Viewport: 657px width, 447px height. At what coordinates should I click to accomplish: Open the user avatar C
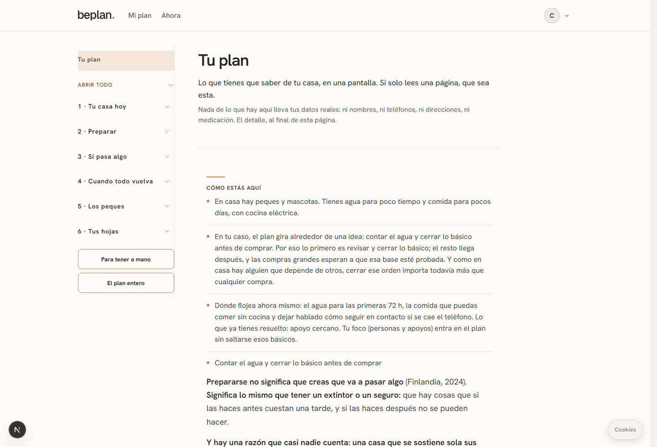click(552, 16)
